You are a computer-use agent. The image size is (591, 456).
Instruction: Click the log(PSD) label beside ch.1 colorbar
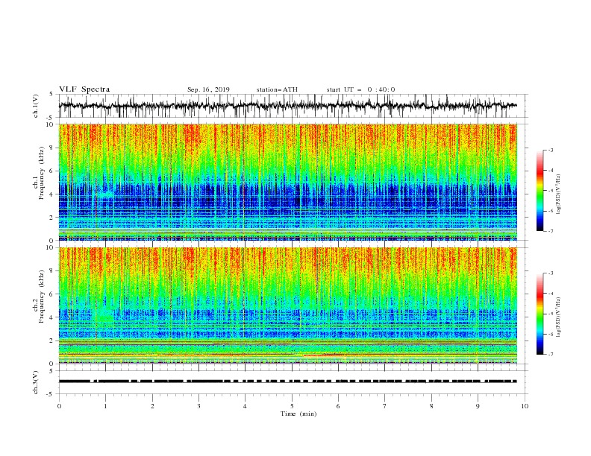tap(559, 194)
